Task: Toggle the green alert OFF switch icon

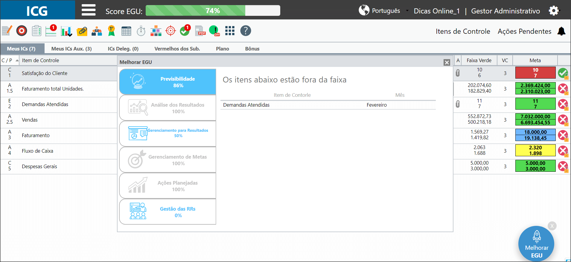Action: 214,31
